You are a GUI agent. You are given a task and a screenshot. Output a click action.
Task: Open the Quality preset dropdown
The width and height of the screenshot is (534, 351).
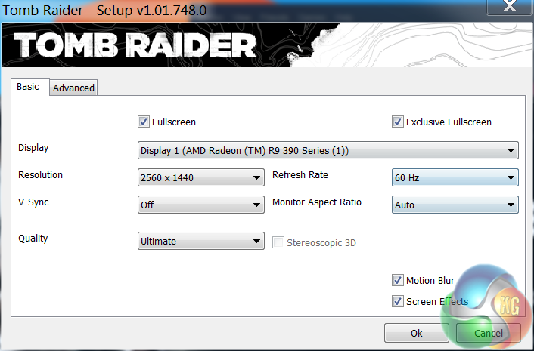pyautogui.click(x=201, y=241)
